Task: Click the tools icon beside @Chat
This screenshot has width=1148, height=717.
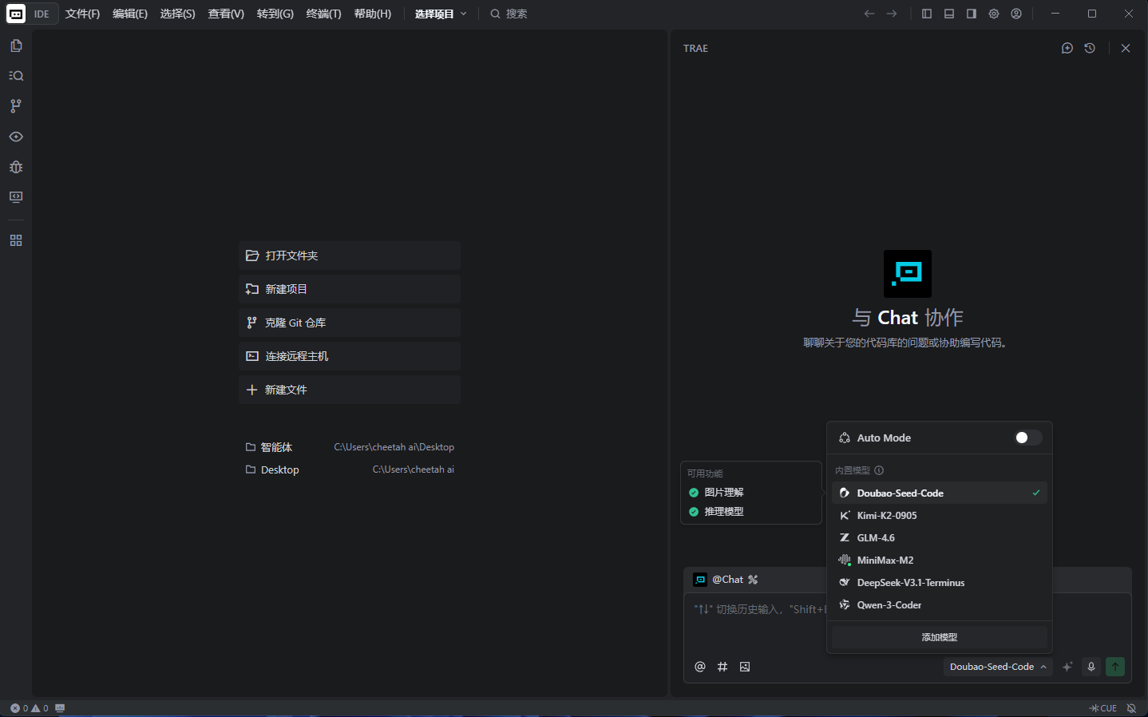Action: [753, 580]
